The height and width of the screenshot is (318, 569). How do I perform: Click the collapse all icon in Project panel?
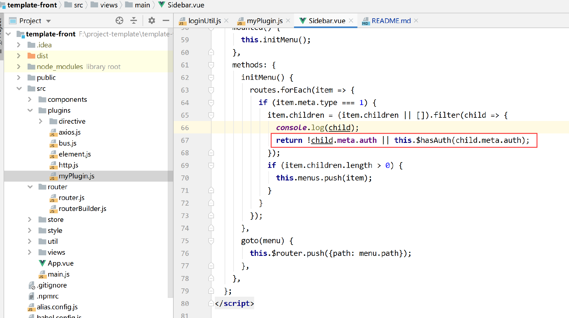point(134,20)
